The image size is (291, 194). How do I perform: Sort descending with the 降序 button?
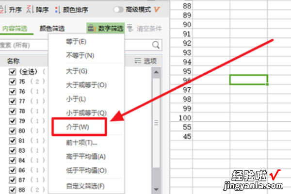click(37, 10)
